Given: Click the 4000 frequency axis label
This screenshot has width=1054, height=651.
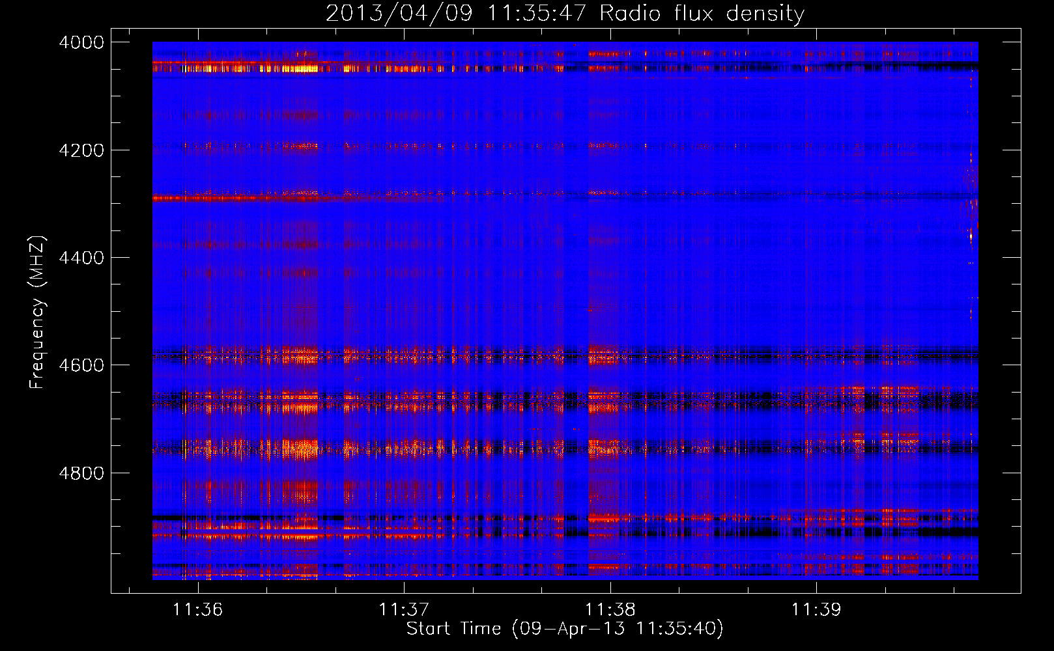Looking at the screenshot, I should point(81,42).
